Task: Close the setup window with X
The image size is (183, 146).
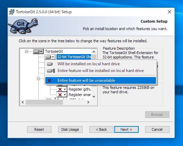Action: point(169,12)
